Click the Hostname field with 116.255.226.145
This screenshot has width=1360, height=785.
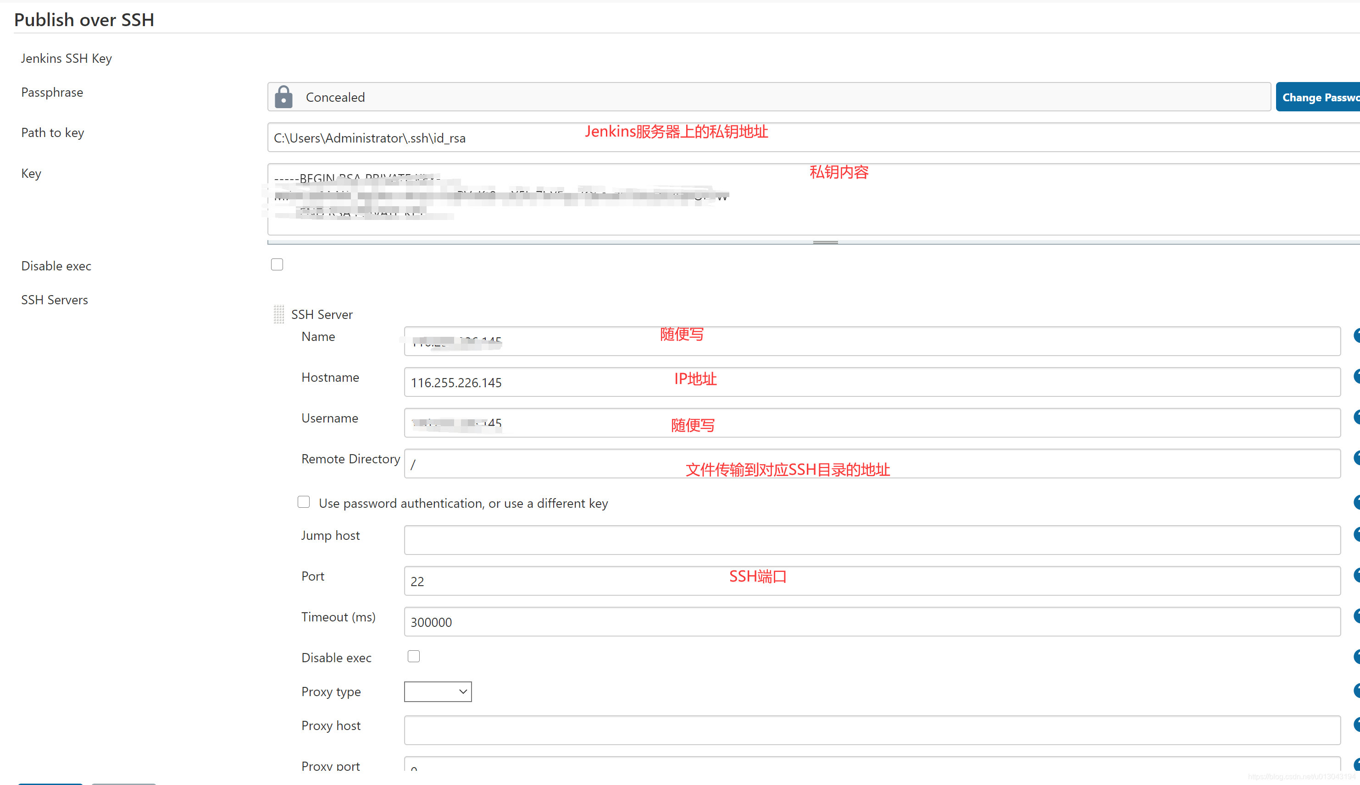click(x=872, y=382)
